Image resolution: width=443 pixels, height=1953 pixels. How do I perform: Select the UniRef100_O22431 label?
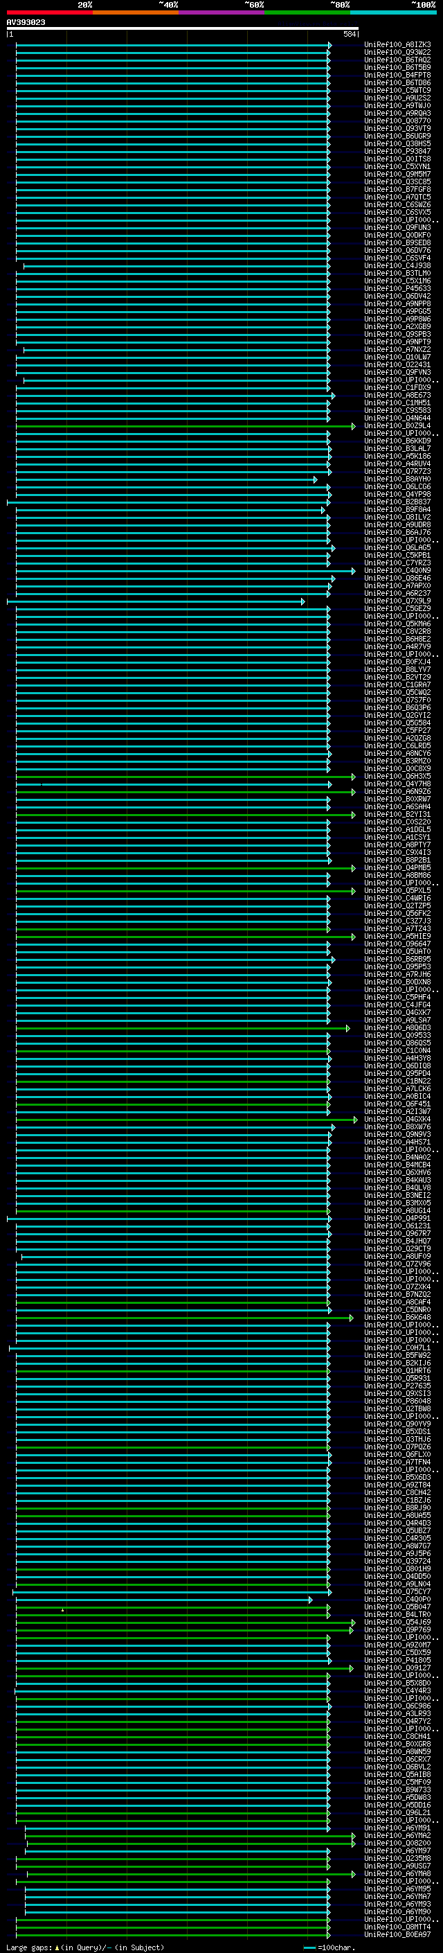[397, 364]
